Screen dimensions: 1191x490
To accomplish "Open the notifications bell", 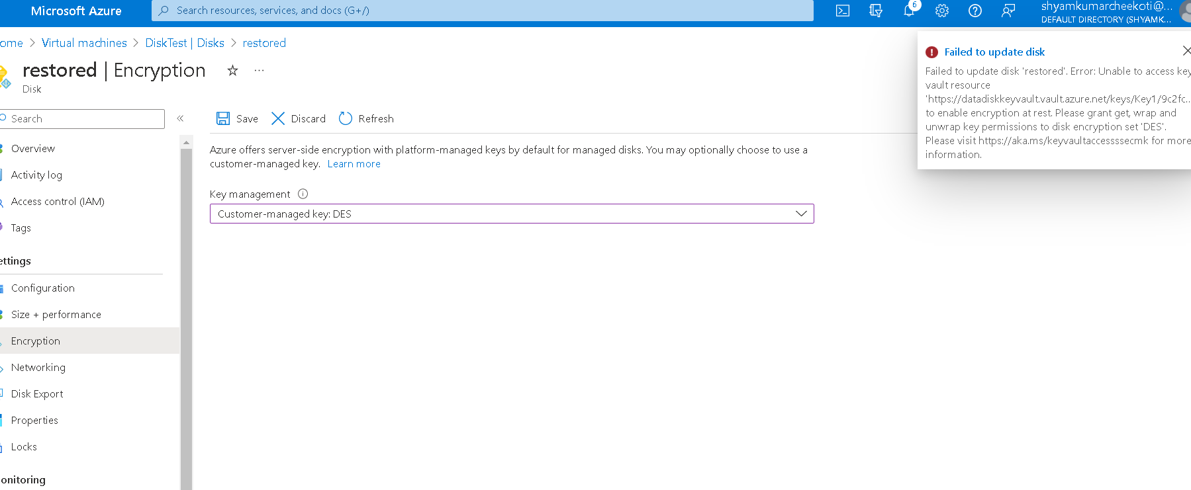I will pyautogui.click(x=909, y=11).
